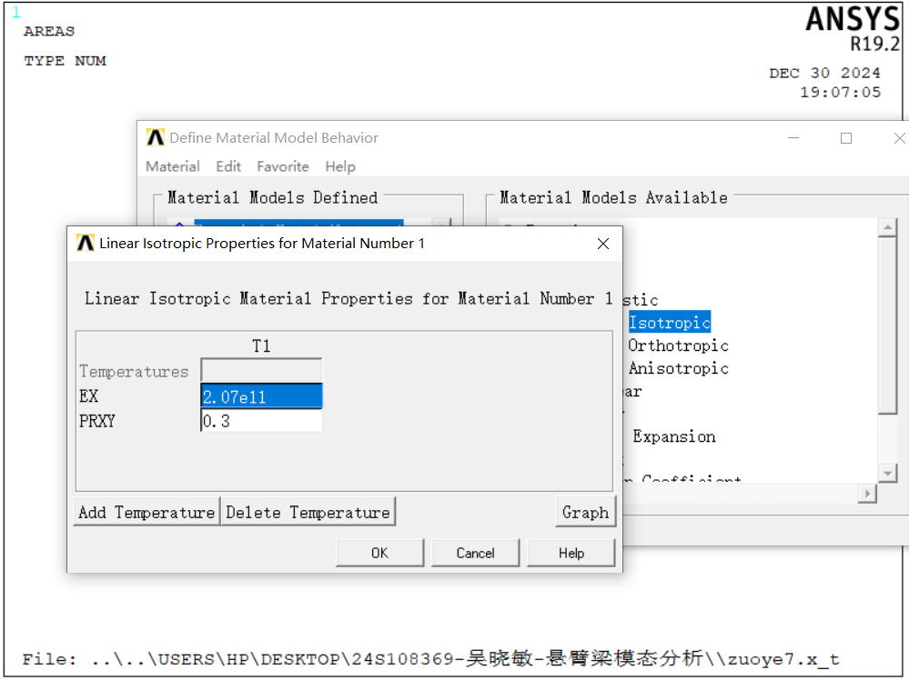The width and height of the screenshot is (909, 680).
Task: Click the Temperatures T1 input field
Action: 261,371
